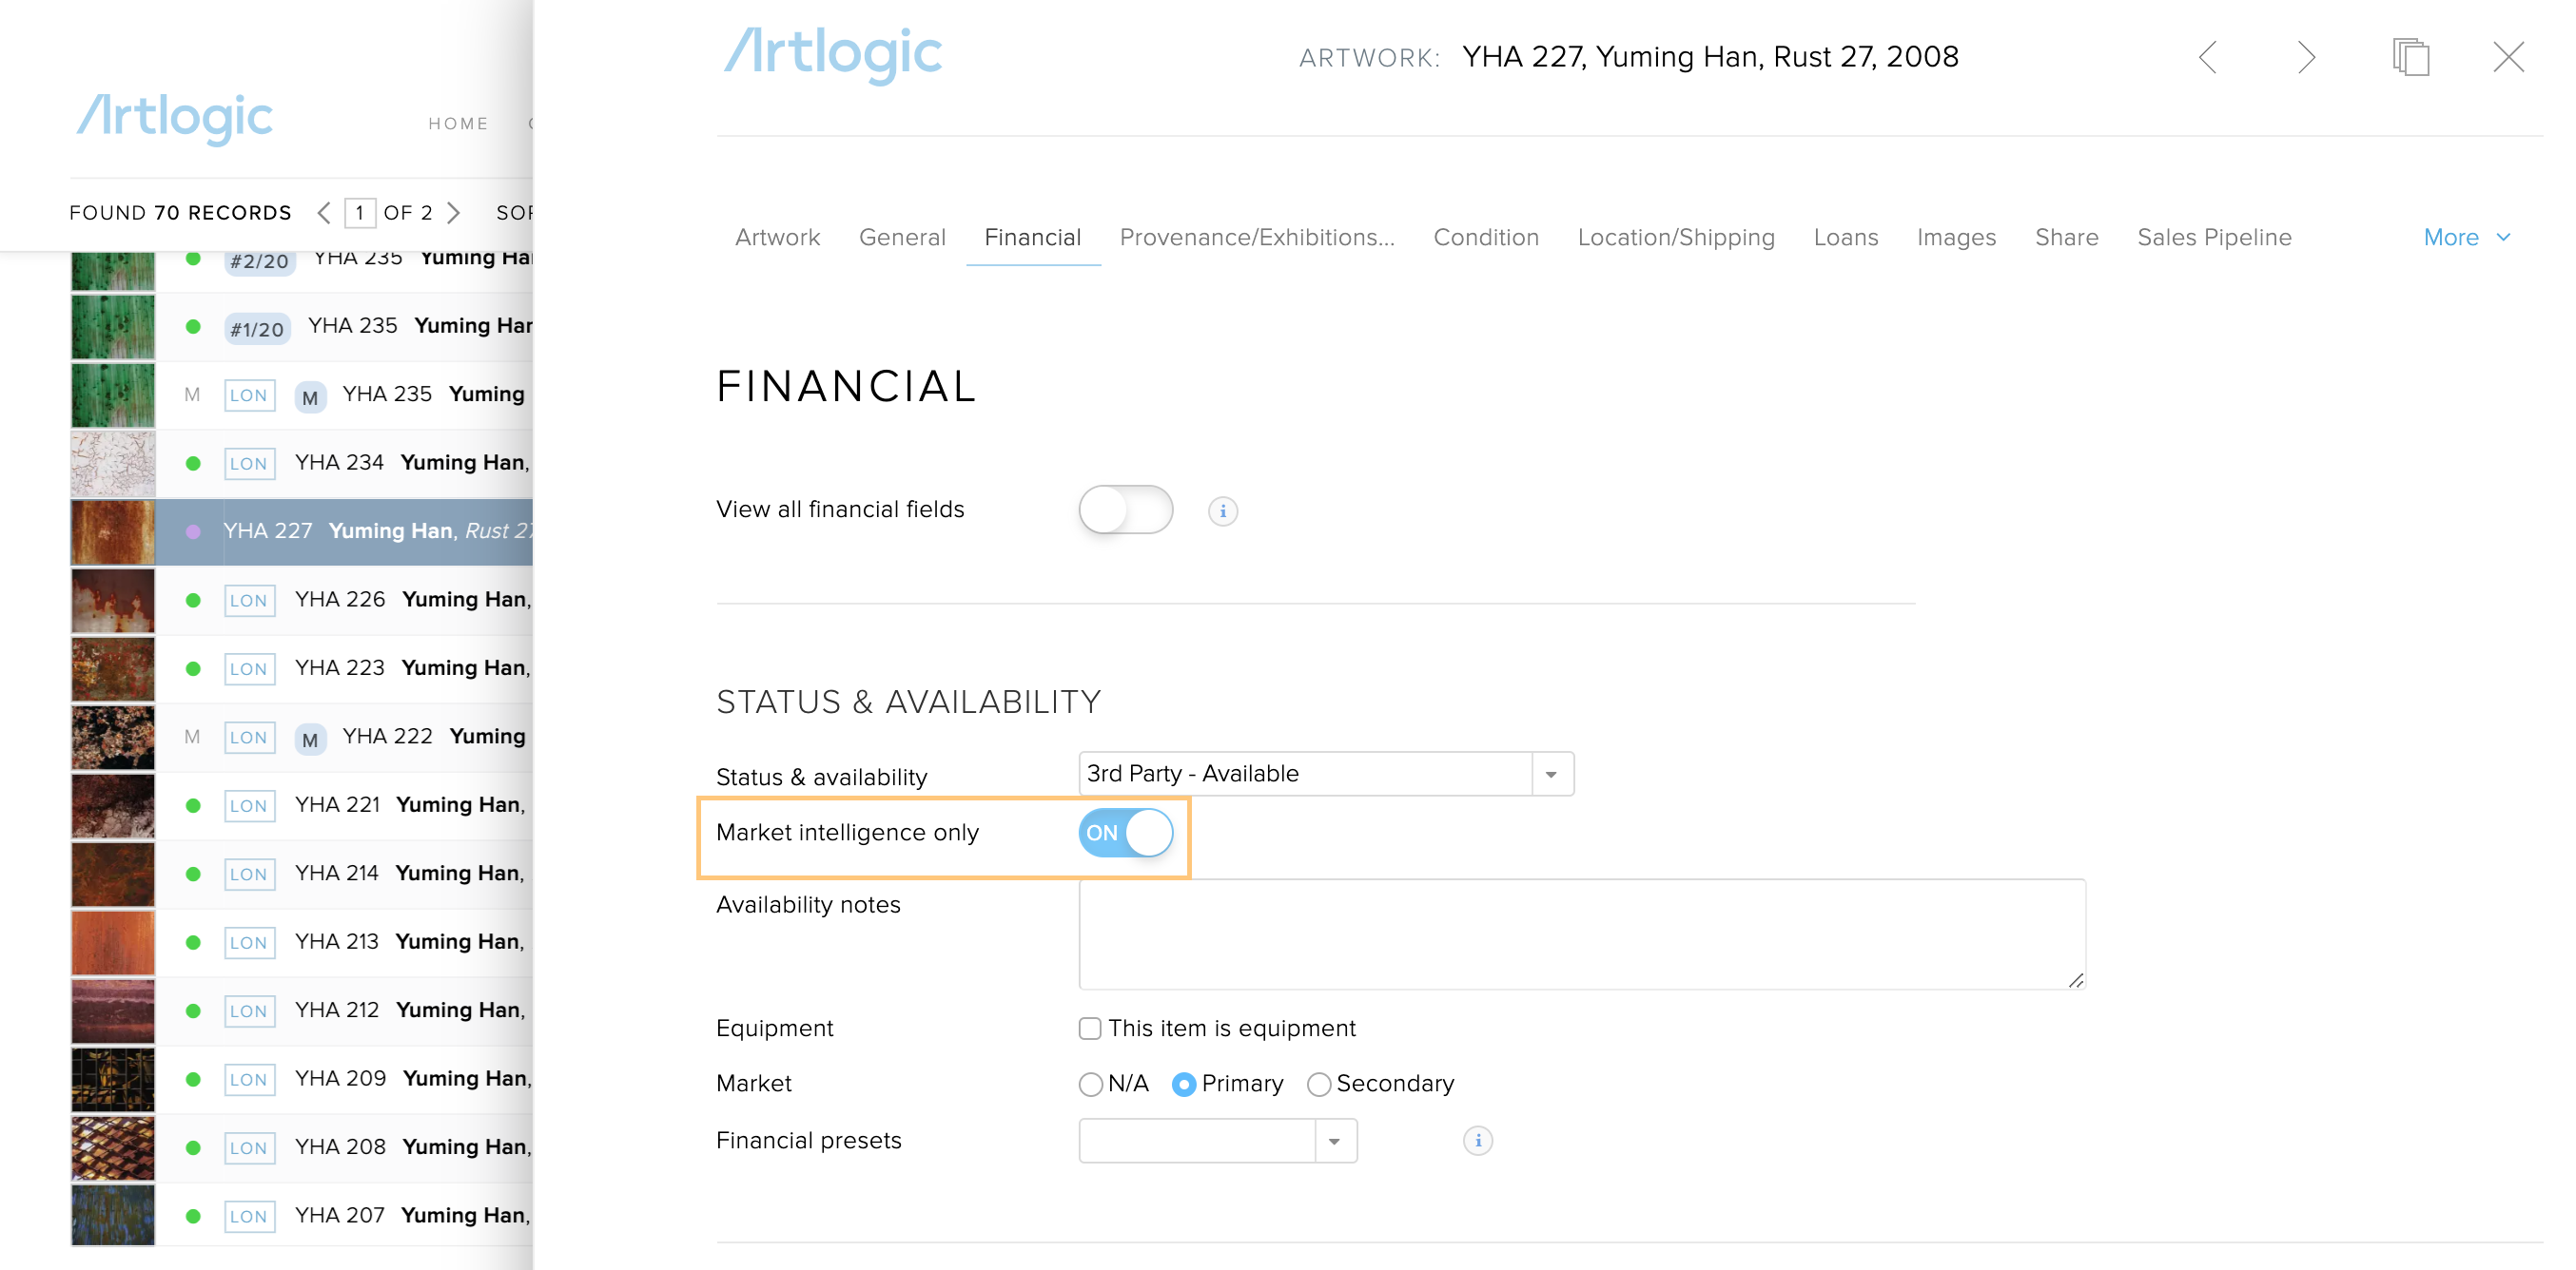
Task: Click the page number field showing 1
Action: point(359,213)
